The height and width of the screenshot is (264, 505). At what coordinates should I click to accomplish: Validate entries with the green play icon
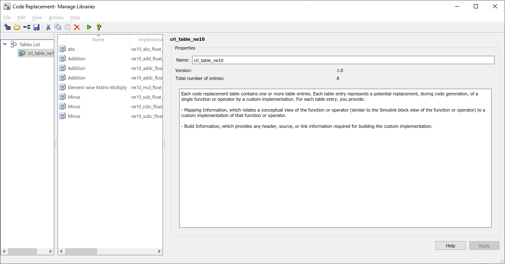tap(89, 27)
